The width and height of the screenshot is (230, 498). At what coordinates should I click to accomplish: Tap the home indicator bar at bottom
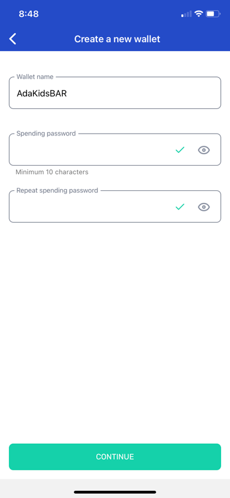click(115, 493)
